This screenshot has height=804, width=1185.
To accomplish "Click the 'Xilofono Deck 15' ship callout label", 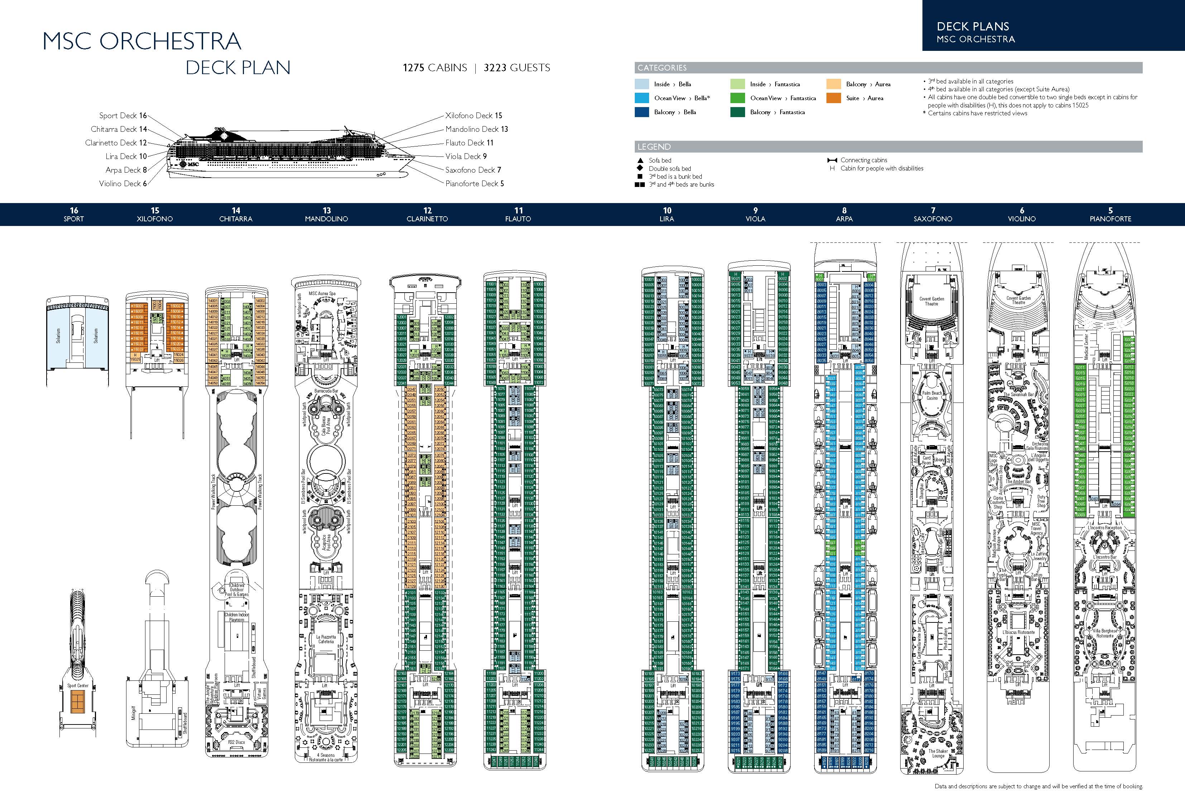I will click(x=474, y=116).
